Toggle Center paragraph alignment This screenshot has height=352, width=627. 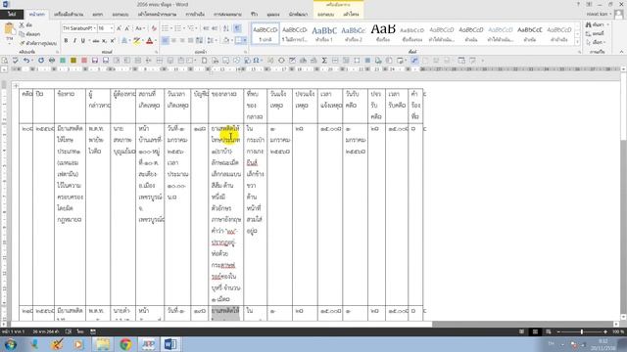click(x=173, y=41)
